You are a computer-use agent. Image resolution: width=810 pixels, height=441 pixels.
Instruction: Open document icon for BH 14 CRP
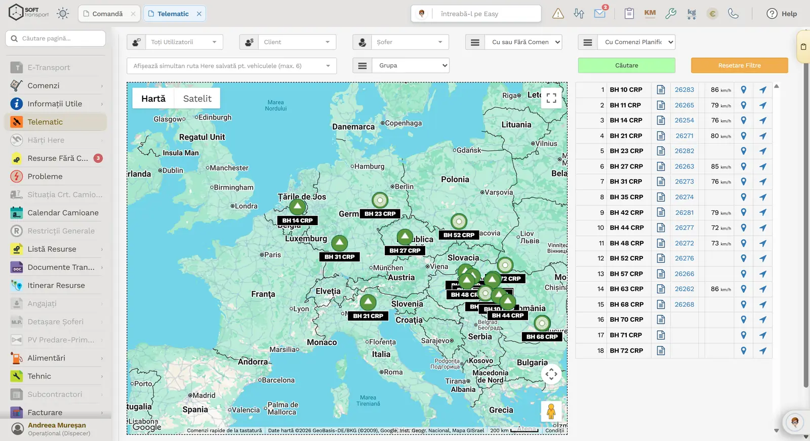point(661,120)
